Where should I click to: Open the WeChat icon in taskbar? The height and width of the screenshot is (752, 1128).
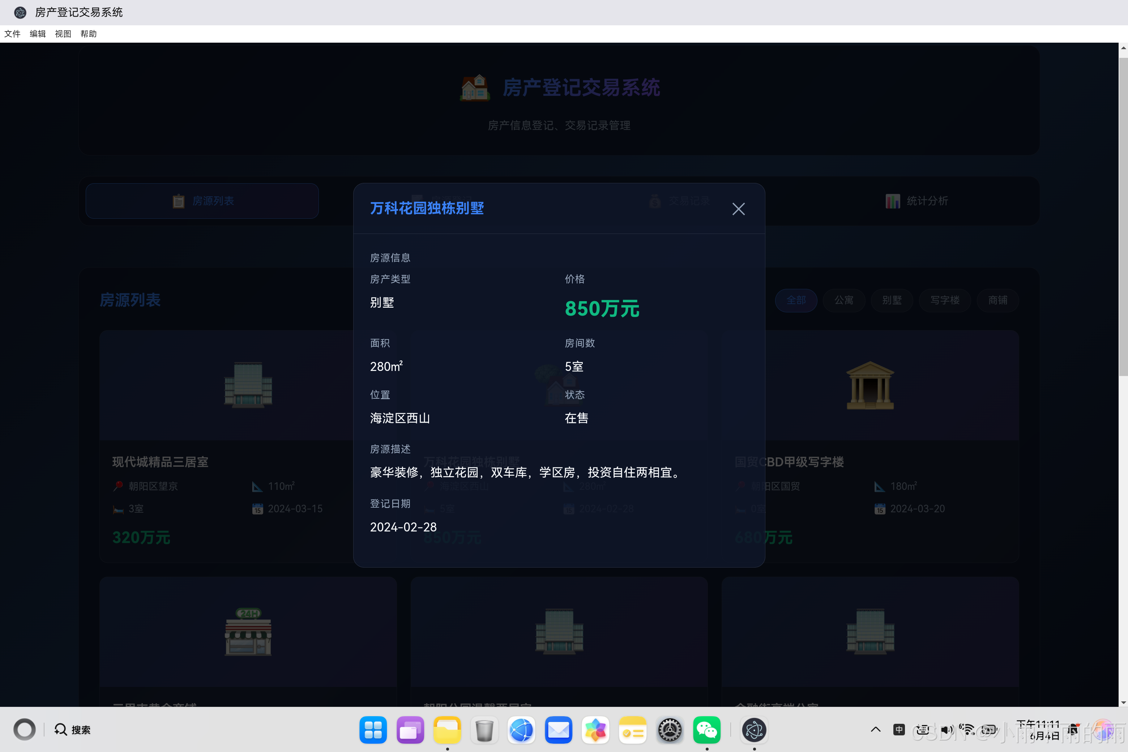(706, 730)
